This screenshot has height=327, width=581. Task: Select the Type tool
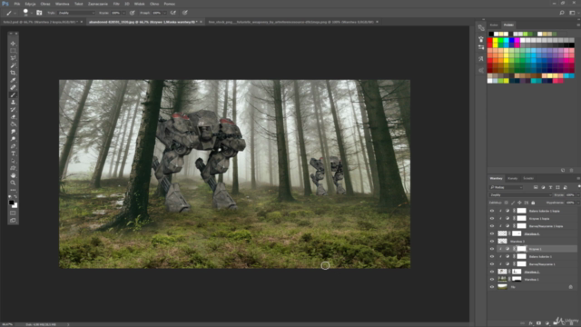13,154
